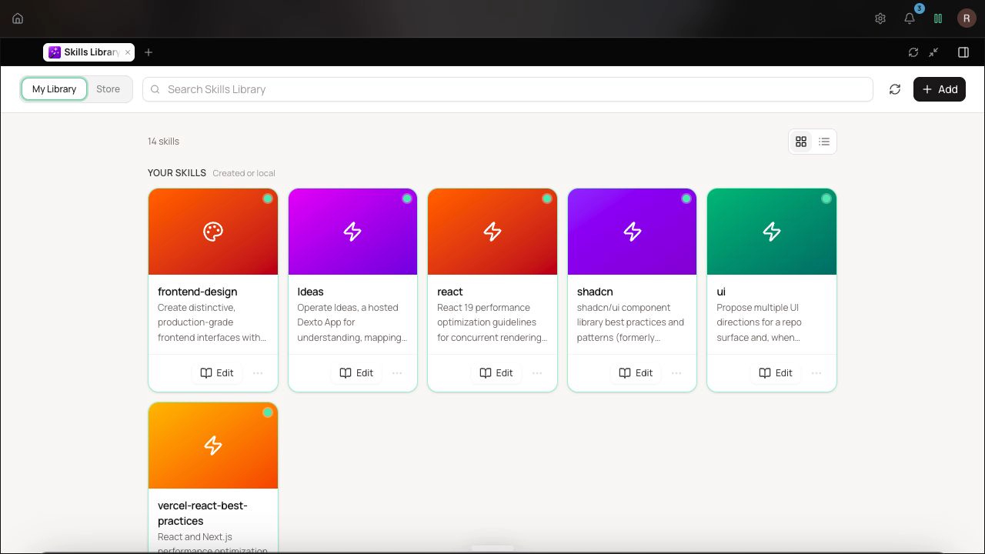
Task: Open more options for frontend-design
Action: coord(258,373)
